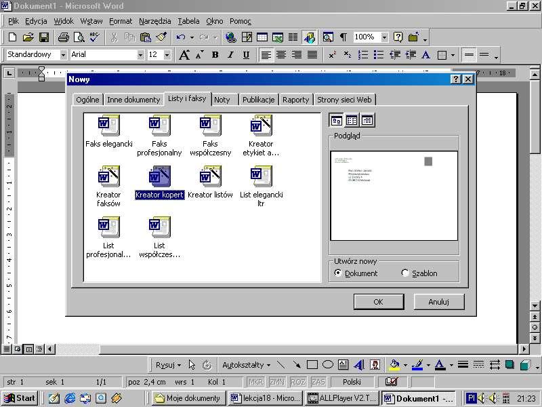Image resolution: width=542 pixels, height=407 pixels.
Task: Click the Open file toolbar icon
Action: tap(28, 37)
